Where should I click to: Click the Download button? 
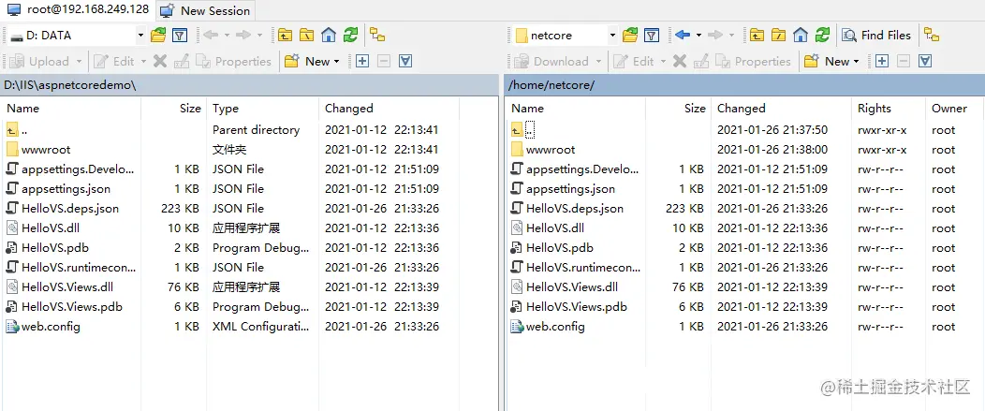551,62
